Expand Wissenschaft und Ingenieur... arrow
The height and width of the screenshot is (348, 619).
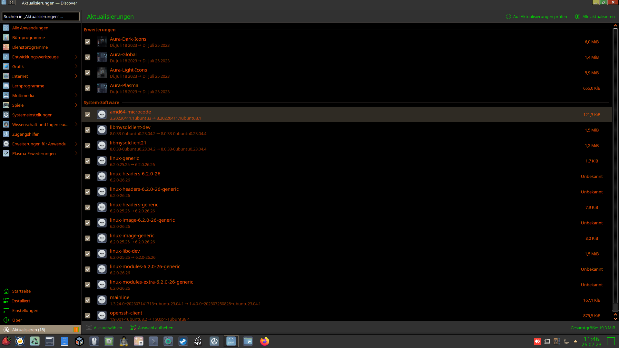coord(76,124)
